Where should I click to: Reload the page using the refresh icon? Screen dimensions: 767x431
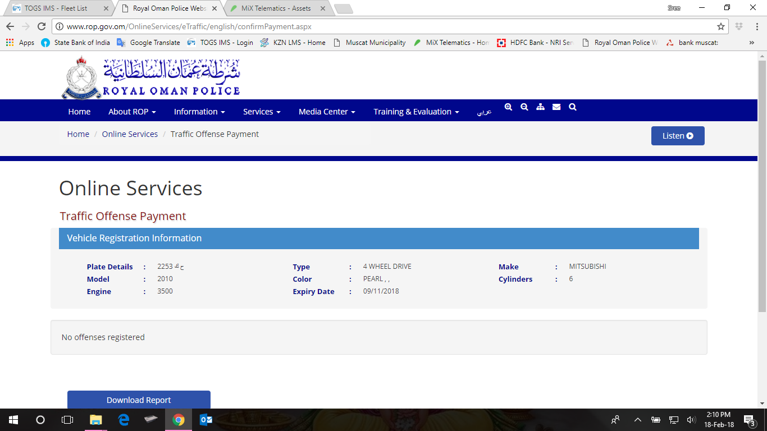tap(41, 26)
